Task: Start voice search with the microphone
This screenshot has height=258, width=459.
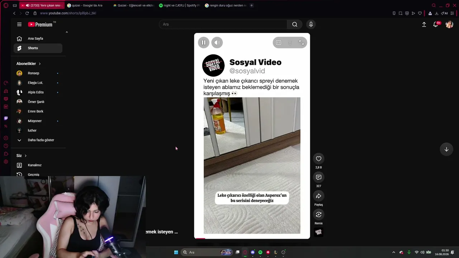Action: [311, 24]
